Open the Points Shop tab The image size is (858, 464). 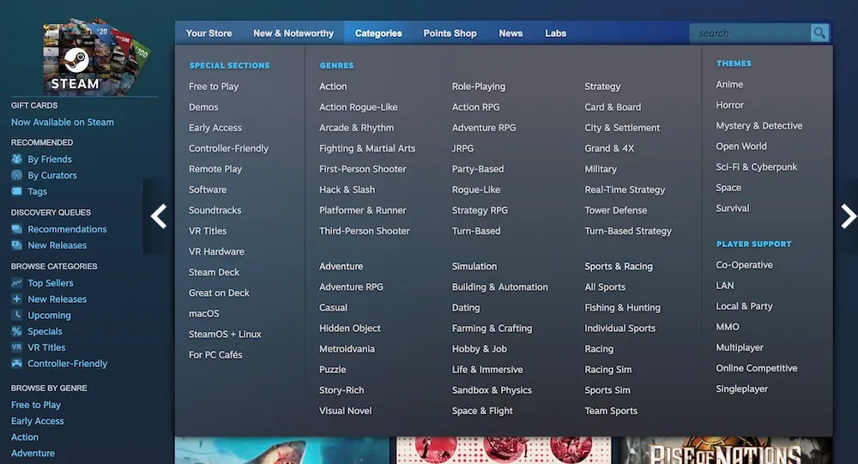pyautogui.click(x=450, y=33)
